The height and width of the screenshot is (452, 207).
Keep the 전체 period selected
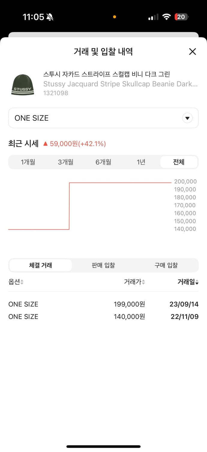[179, 162]
